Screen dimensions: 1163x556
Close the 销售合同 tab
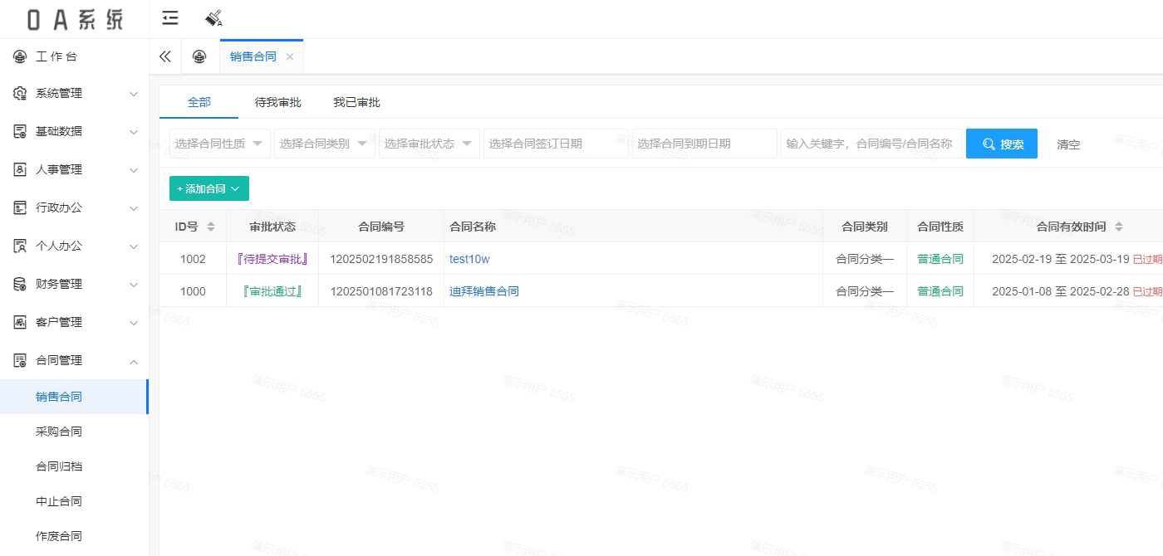pyautogui.click(x=290, y=56)
